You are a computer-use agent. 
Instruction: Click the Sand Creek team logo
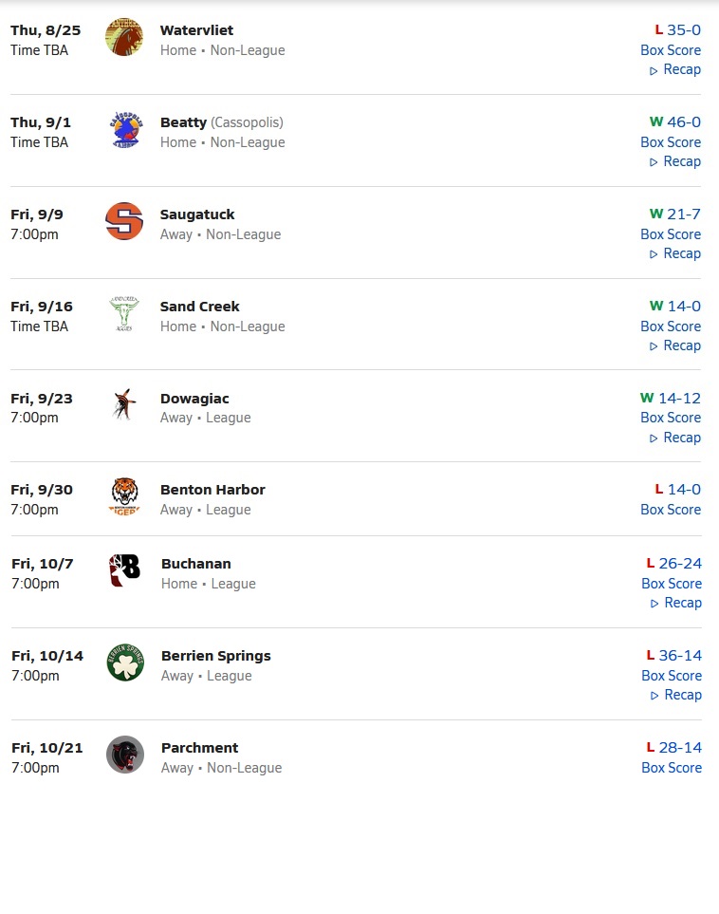124,313
